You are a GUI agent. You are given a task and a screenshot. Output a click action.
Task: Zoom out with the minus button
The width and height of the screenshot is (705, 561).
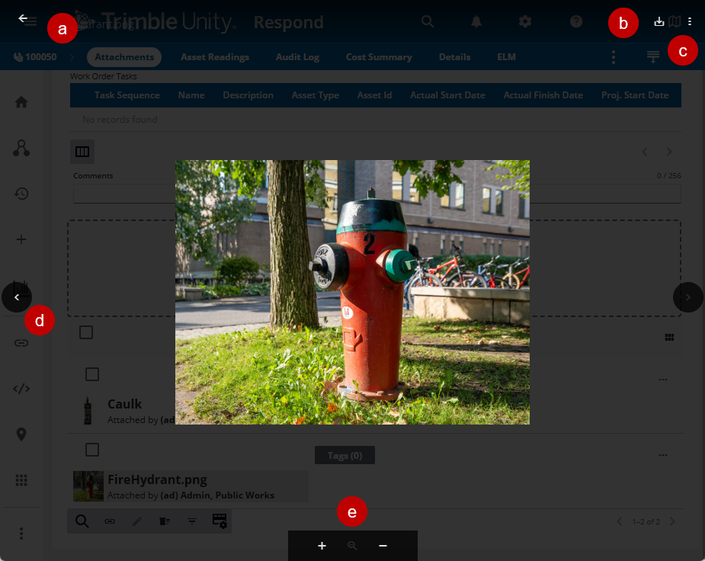[x=383, y=546]
